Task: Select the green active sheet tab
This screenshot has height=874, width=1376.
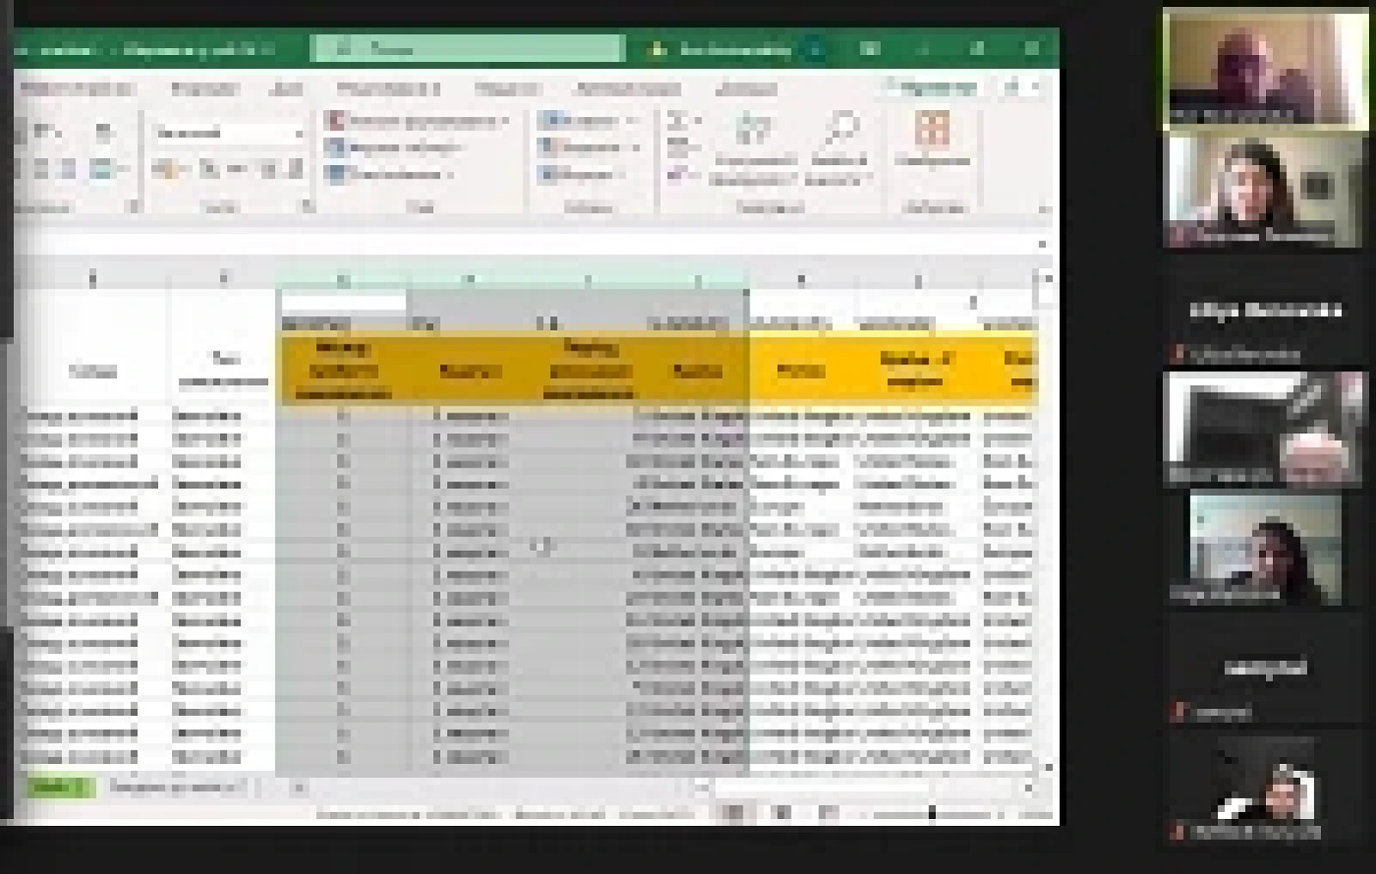Action: coord(58,787)
